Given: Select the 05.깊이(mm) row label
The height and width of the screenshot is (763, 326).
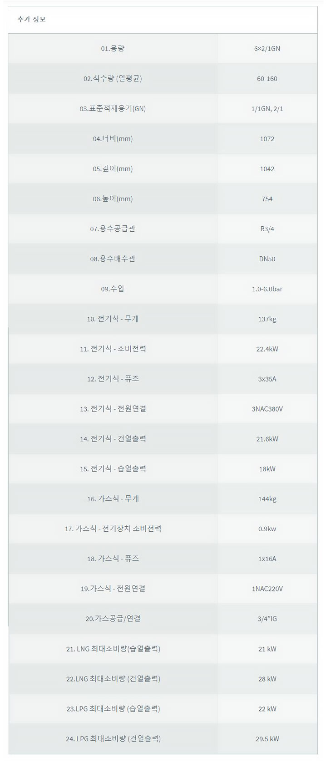Looking at the screenshot, I should pyautogui.click(x=113, y=168).
